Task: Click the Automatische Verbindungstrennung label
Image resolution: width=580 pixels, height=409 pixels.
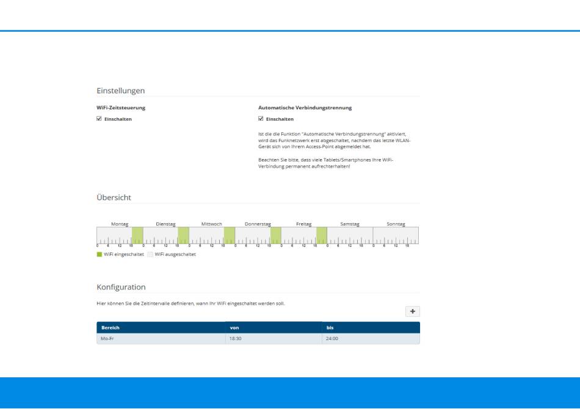Action: click(x=305, y=108)
